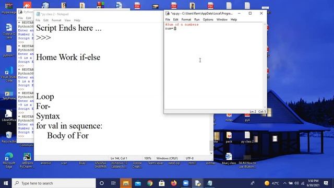The image size is (334, 188).
Task: Open Edit menu in Python shell window
Action: 28,18
